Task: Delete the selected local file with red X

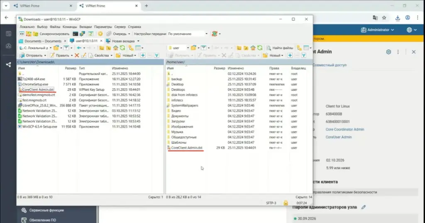Action: click(x=77, y=55)
